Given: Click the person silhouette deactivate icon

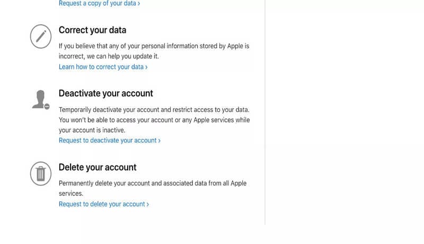Looking at the screenshot, I should pyautogui.click(x=40, y=99).
